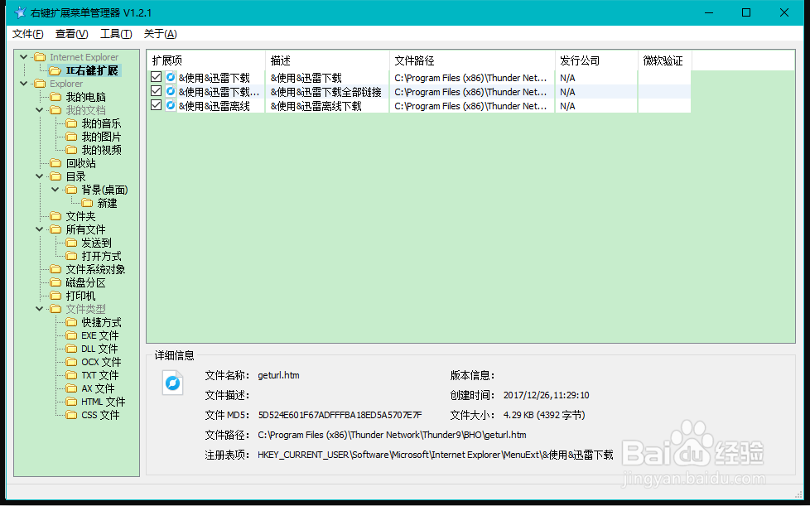Collapse the 我的文档 tree node
Screen dimensions: 810x506
40,110
